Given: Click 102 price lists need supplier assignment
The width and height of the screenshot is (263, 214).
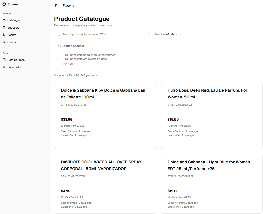Looking at the screenshot, I should [x=90, y=55].
